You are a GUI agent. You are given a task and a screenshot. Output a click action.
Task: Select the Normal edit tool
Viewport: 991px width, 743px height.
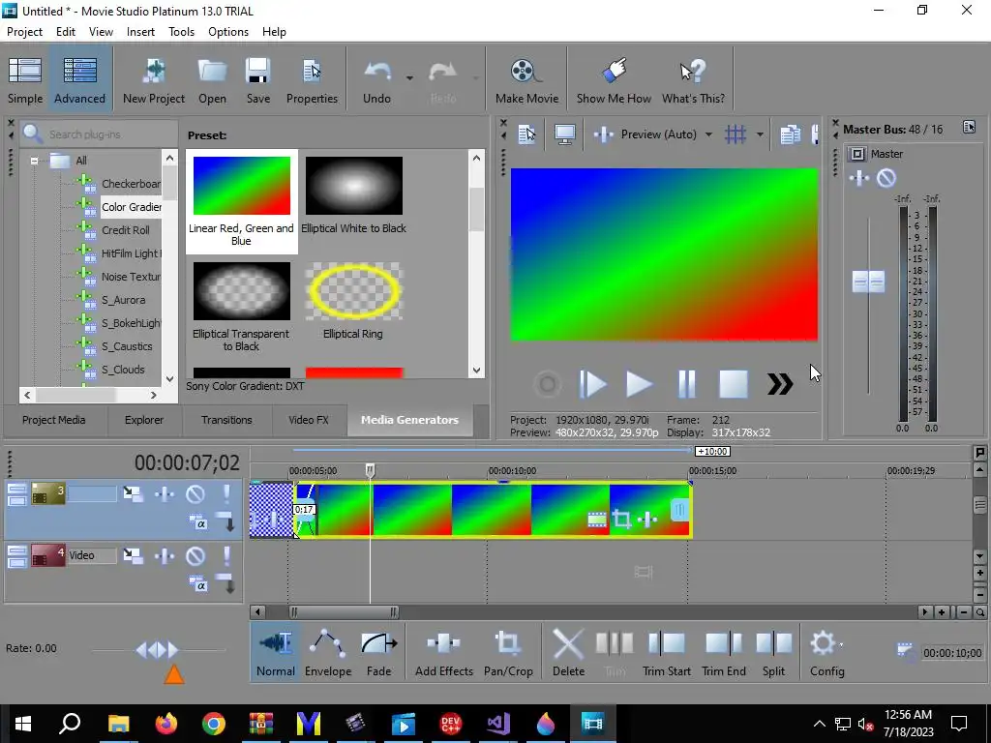tap(276, 651)
